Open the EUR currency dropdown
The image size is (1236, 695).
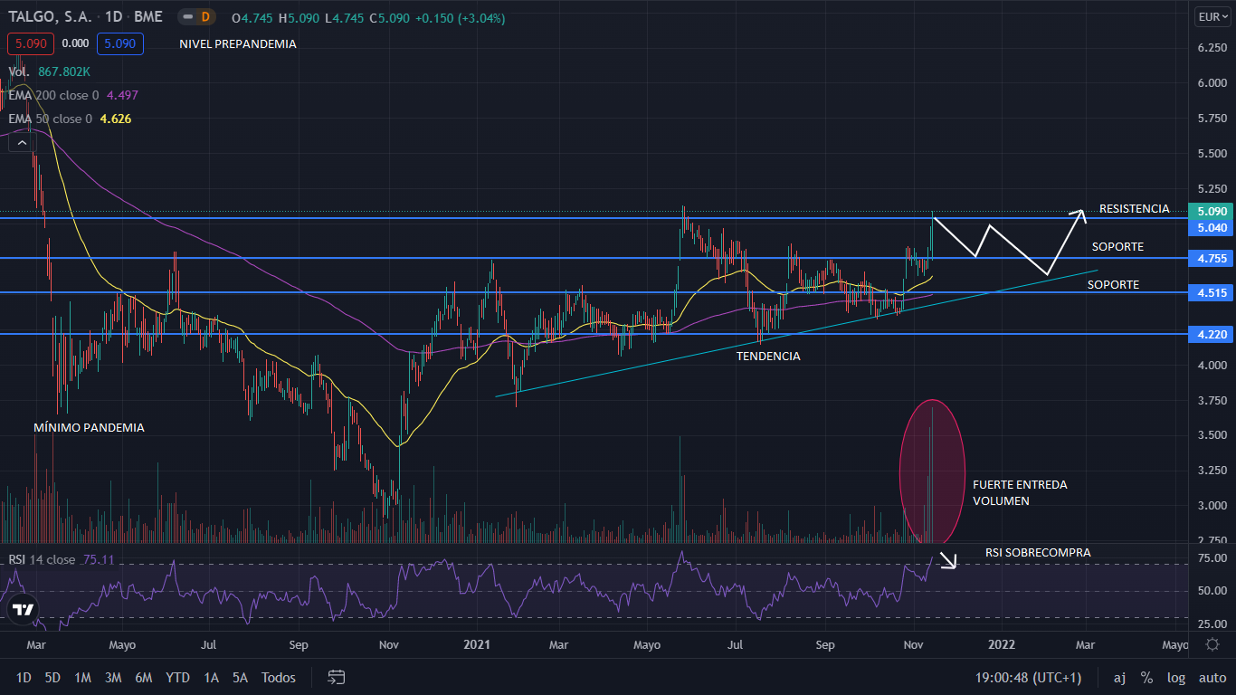(x=1212, y=16)
